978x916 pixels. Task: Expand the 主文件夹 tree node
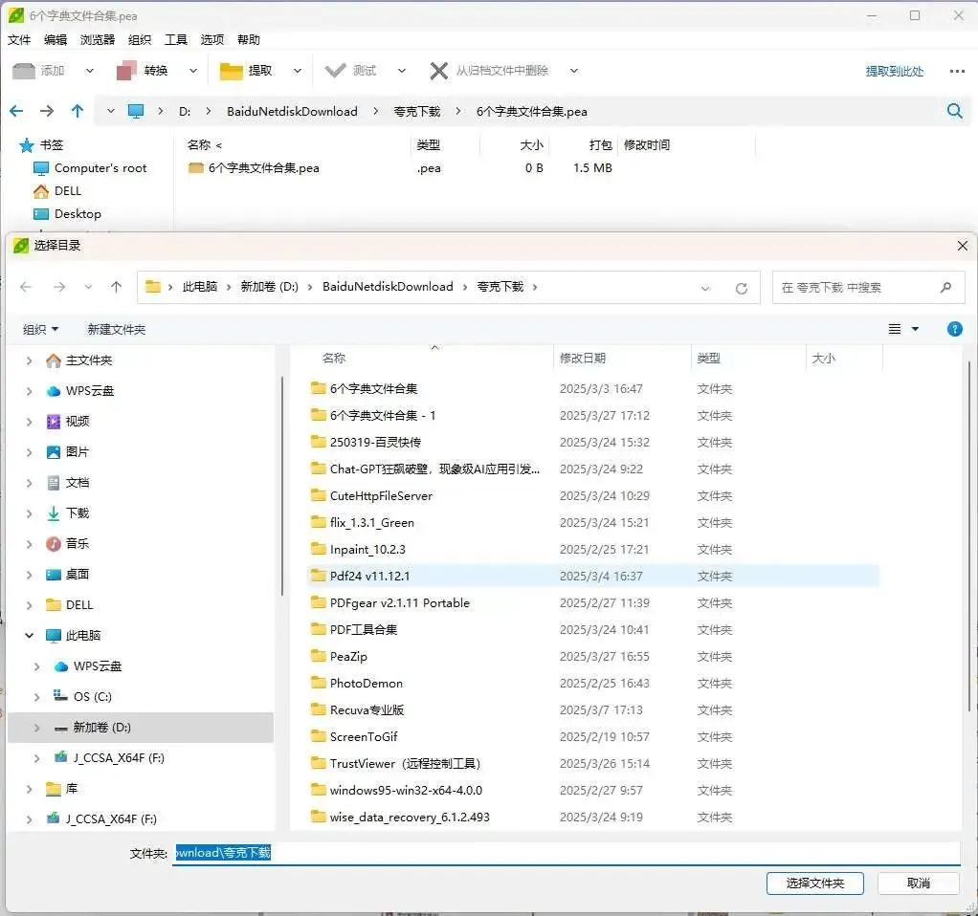[x=29, y=360]
